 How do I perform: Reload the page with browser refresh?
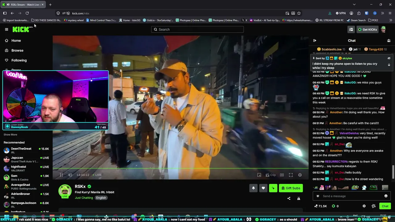click(x=27, y=13)
